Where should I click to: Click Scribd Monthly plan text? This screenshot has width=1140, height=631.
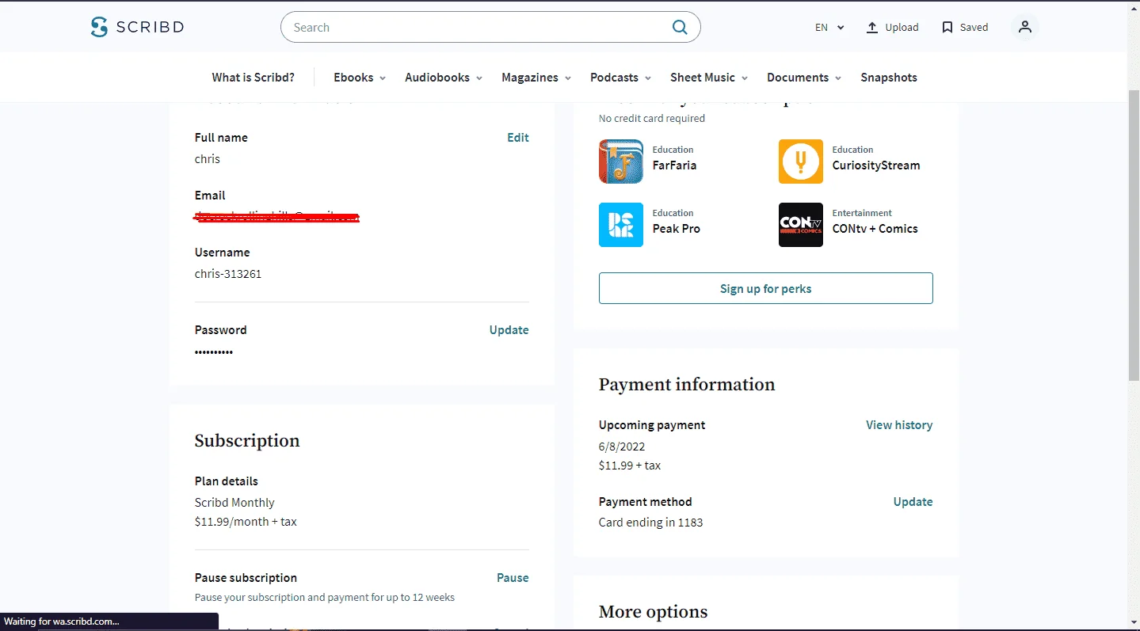coord(234,503)
